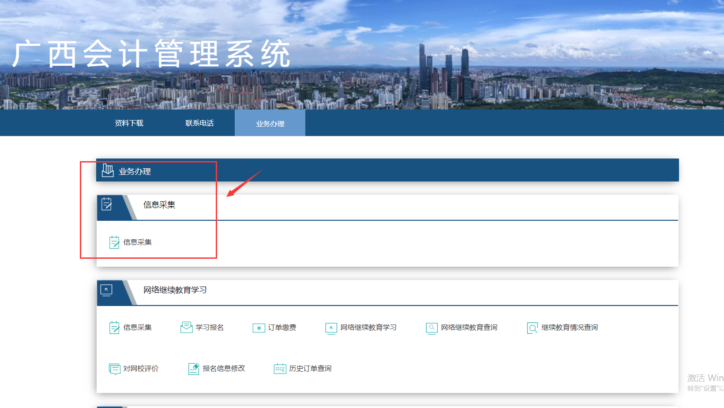Select the 历史订单查询 calendar icon

pos(281,368)
